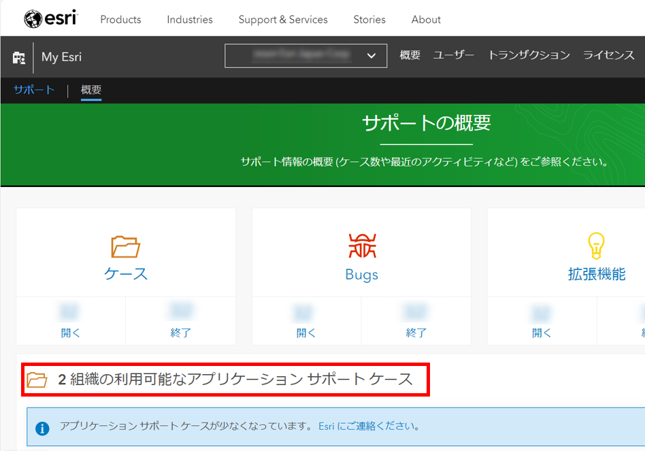Click the Esri にご連絡ください link
The width and height of the screenshot is (645, 451).
pyautogui.click(x=369, y=427)
